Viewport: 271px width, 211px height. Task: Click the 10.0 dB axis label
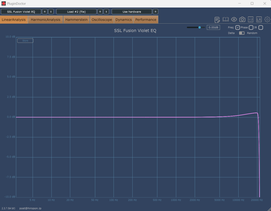pyautogui.click(x=10, y=36)
